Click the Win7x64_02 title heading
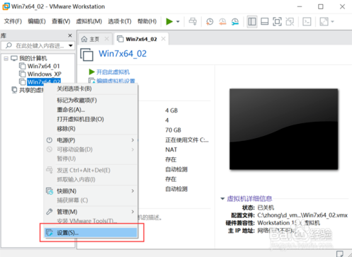 pos(123,54)
